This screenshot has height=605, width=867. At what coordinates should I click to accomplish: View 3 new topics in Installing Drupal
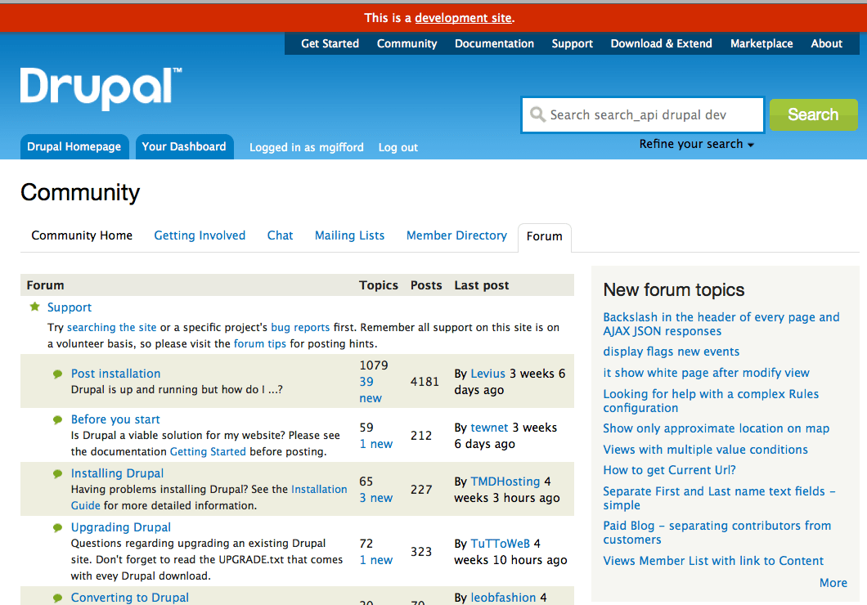376,498
